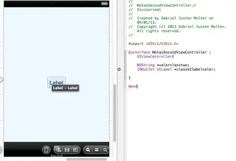Click the NSString valorclasstwo declaration
The height and width of the screenshot is (161, 236).
(x=163, y=65)
